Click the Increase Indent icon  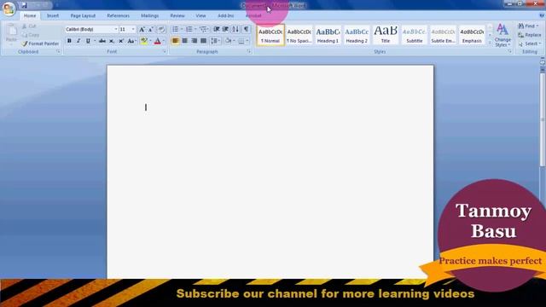coord(225,29)
